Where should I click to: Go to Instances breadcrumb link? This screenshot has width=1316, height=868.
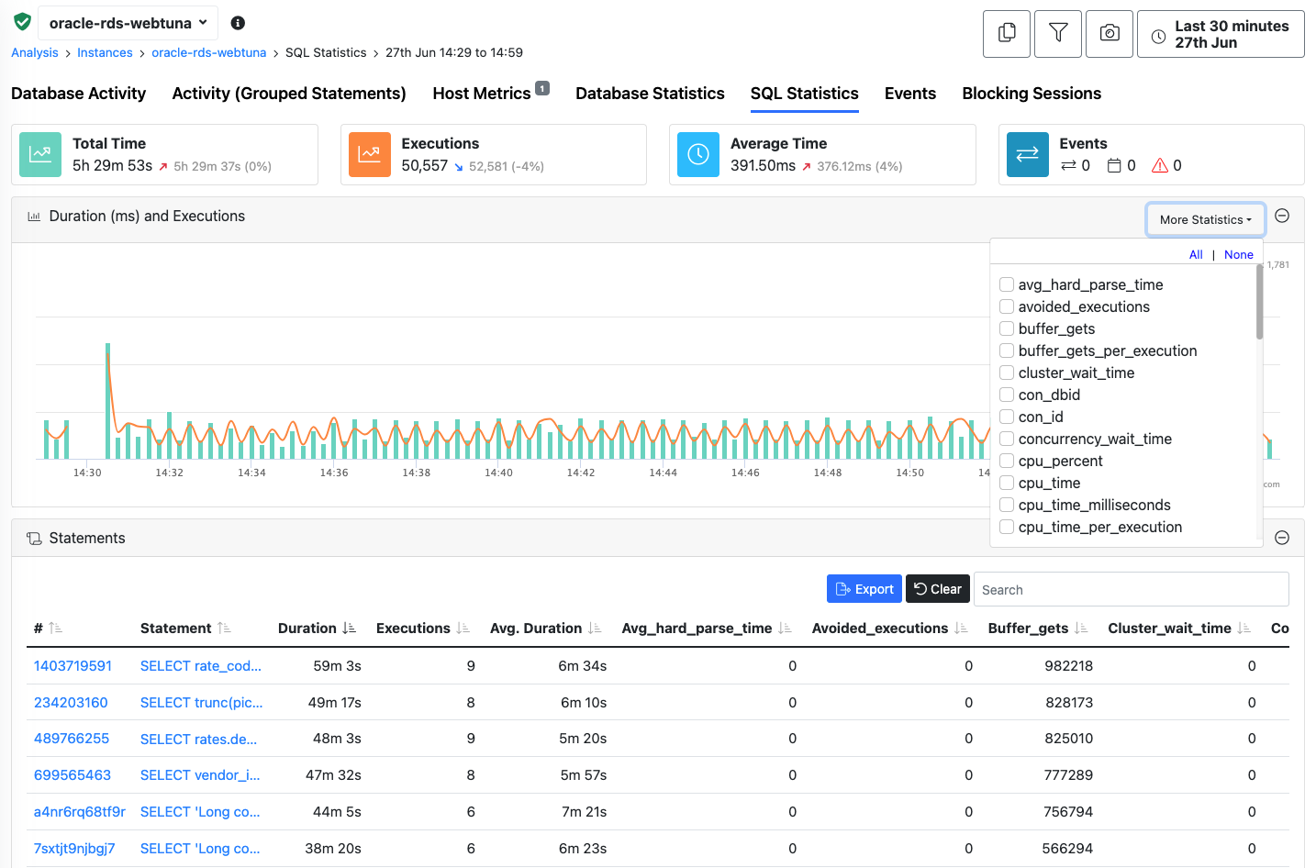coord(105,52)
